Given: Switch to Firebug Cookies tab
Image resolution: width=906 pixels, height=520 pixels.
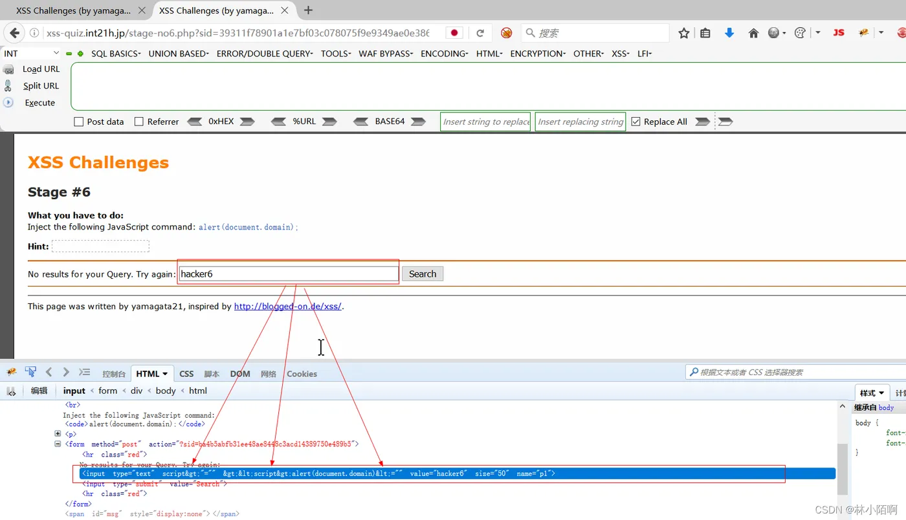Looking at the screenshot, I should (x=302, y=374).
